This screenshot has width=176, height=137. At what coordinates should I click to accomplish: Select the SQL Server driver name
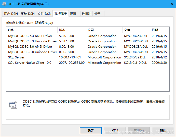click(16, 57)
